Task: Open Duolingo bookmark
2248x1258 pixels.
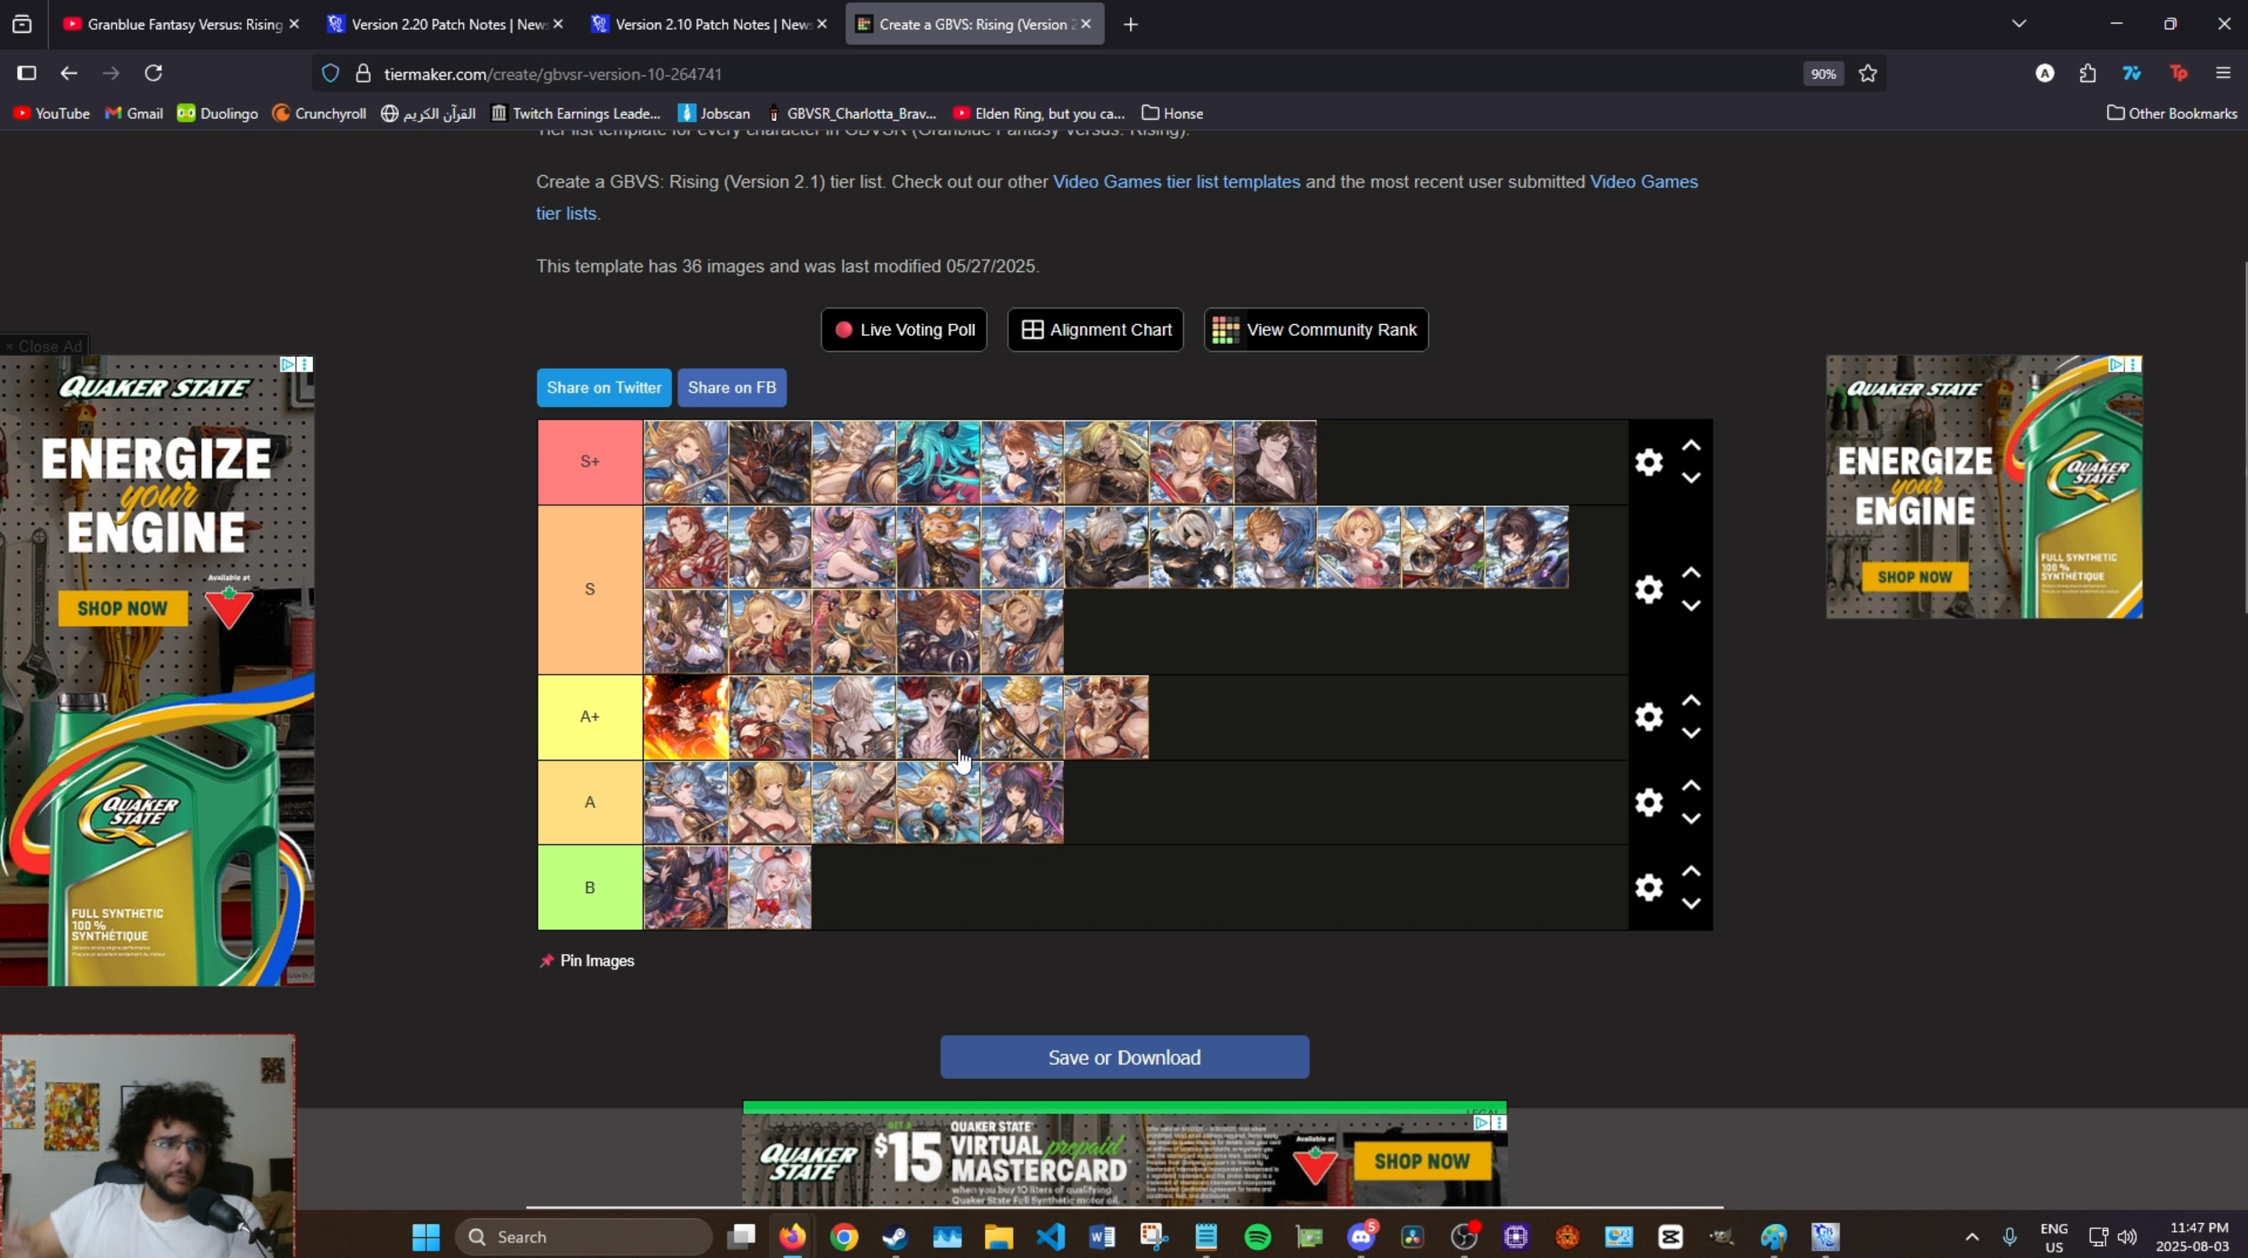Action: tap(217, 113)
